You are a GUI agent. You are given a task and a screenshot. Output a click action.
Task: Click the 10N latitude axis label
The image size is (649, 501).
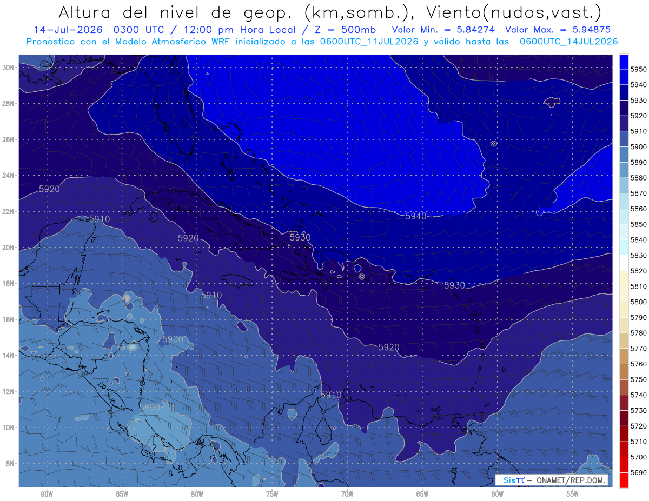click(x=8, y=427)
